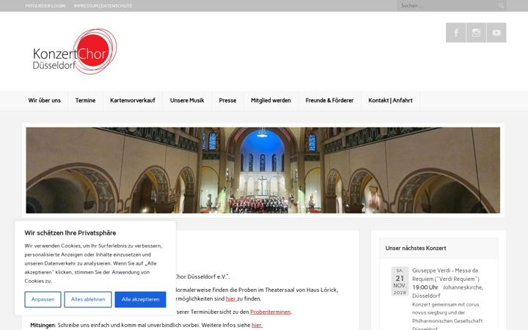The width and height of the screenshot is (528, 330).
Task: Click 'Johanneskirche,' venue text
Action: [463, 287]
